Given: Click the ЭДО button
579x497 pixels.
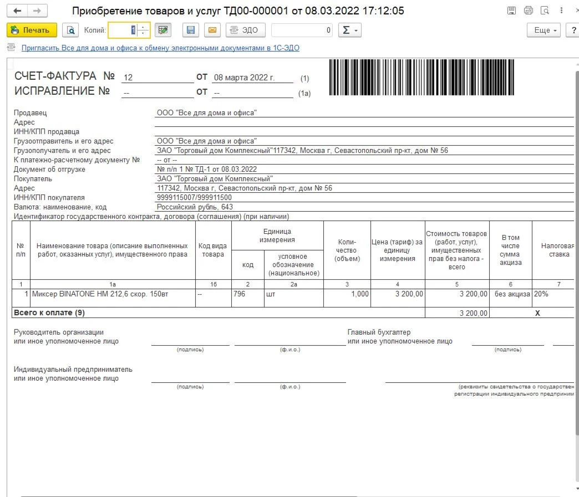Looking at the screenshot, I should [x=245, y=30].
